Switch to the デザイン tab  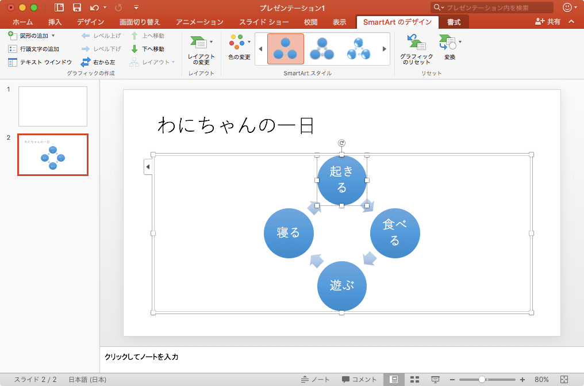click(x=90, y=22)
